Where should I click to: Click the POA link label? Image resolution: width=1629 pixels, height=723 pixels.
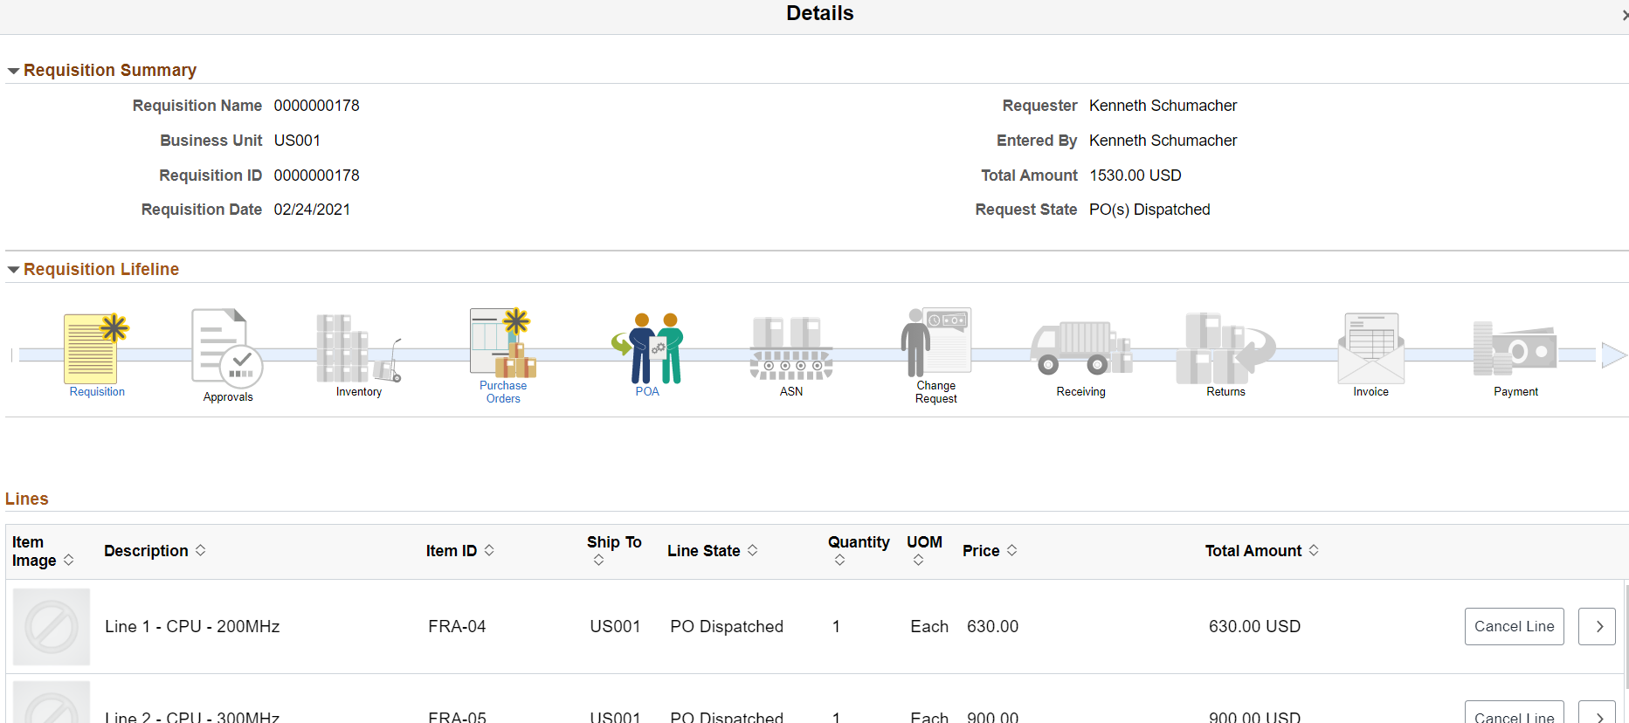[647, 392]
